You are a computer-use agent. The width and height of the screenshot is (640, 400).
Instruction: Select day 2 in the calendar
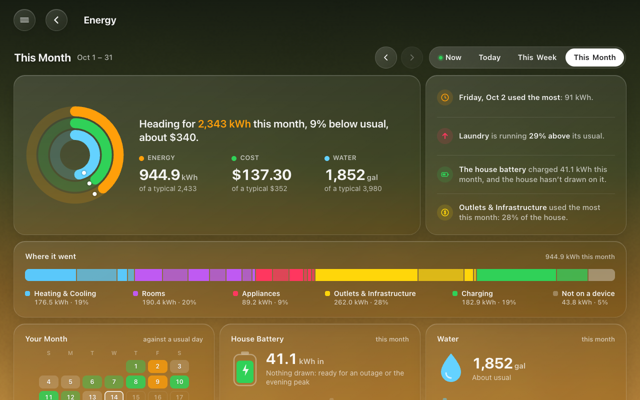click(157, 366)
